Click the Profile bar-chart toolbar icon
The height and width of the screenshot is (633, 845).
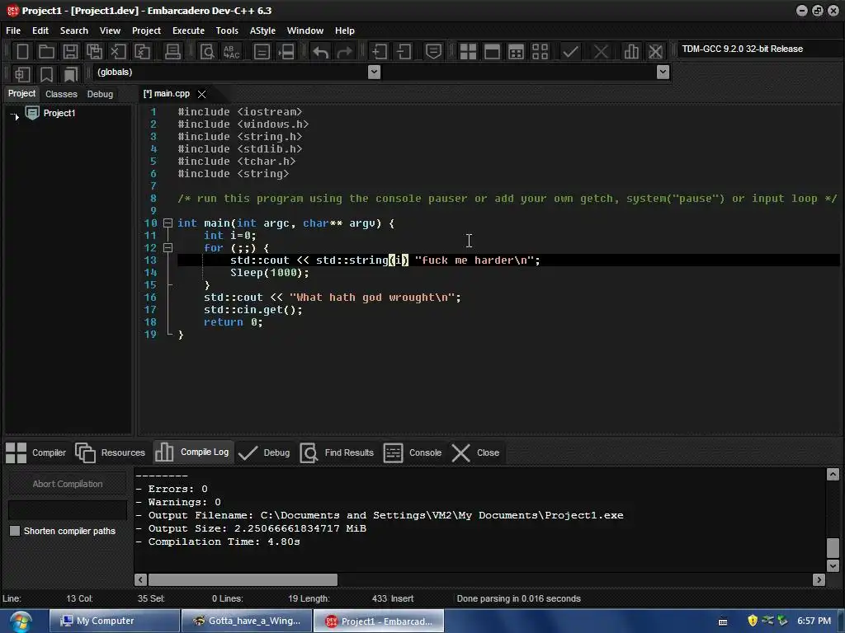(631, 52)
